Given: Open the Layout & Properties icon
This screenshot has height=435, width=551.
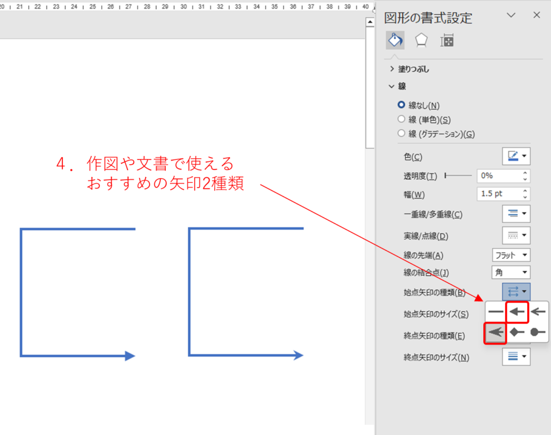Looking at the screenshot, I should pyautogui.click(x=447, y=39).
